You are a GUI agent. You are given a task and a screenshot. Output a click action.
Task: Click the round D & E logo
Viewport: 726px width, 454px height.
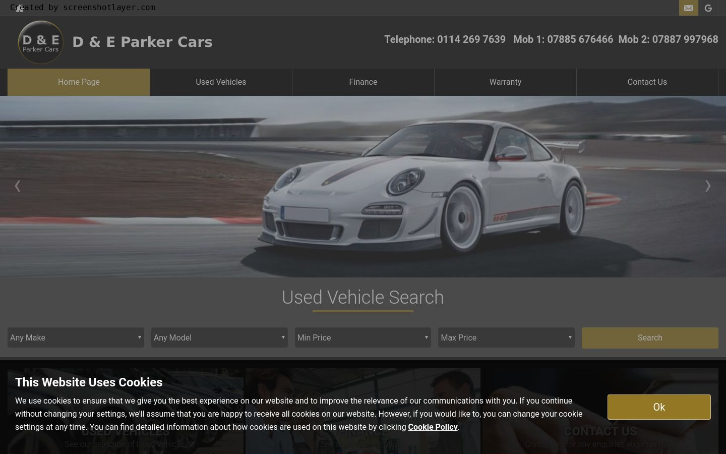40,42
